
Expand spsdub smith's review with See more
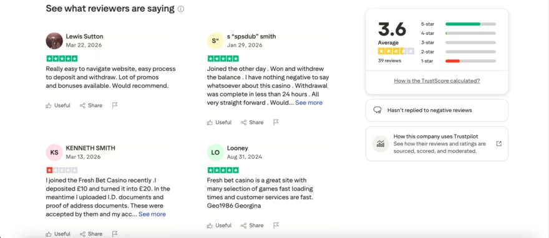click(x=309, y=103)
